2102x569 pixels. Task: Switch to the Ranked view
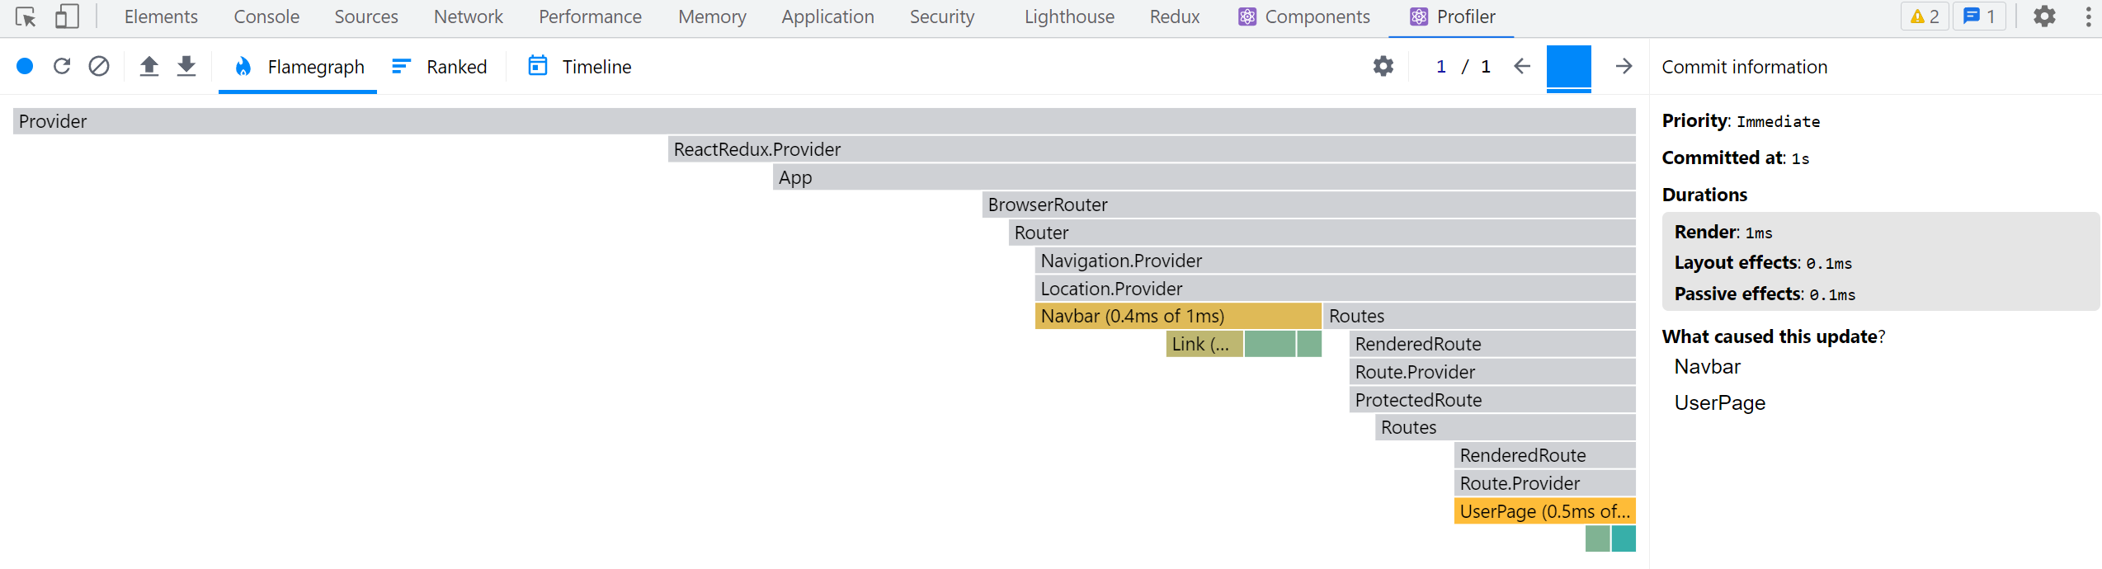(440, 67)
